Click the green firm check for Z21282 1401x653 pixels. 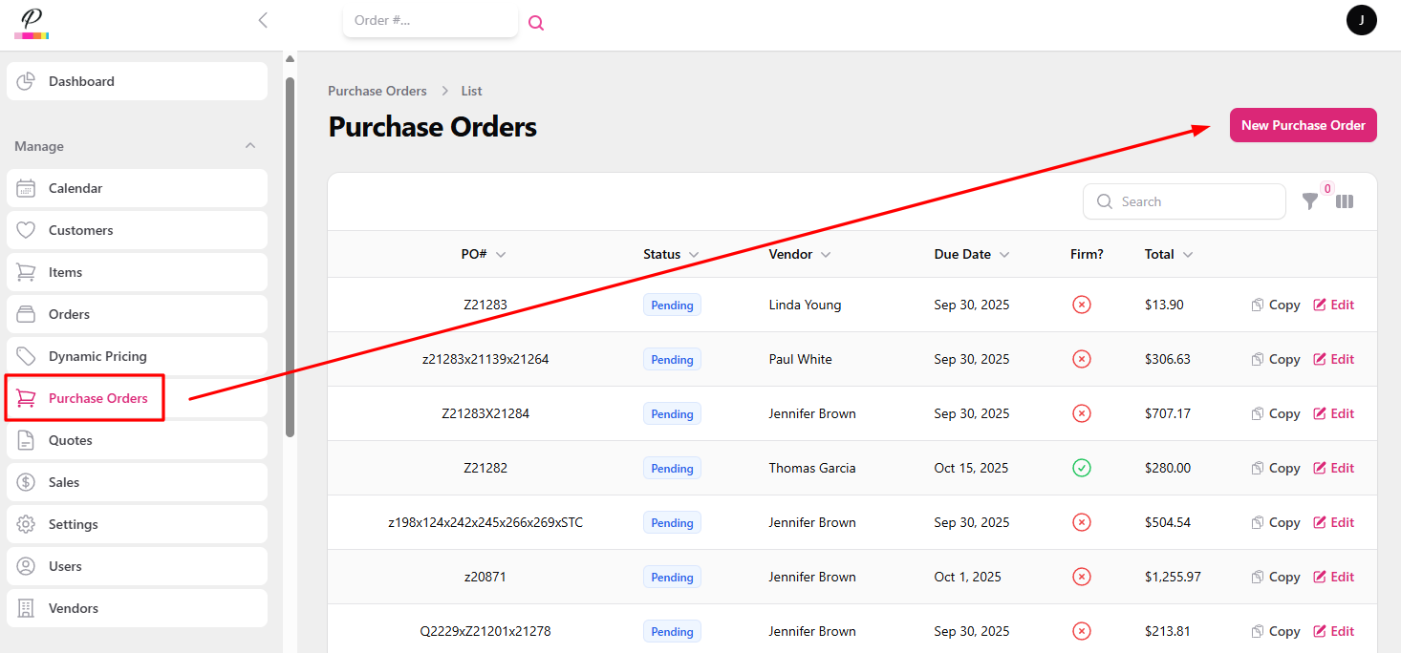(1081, 468)
